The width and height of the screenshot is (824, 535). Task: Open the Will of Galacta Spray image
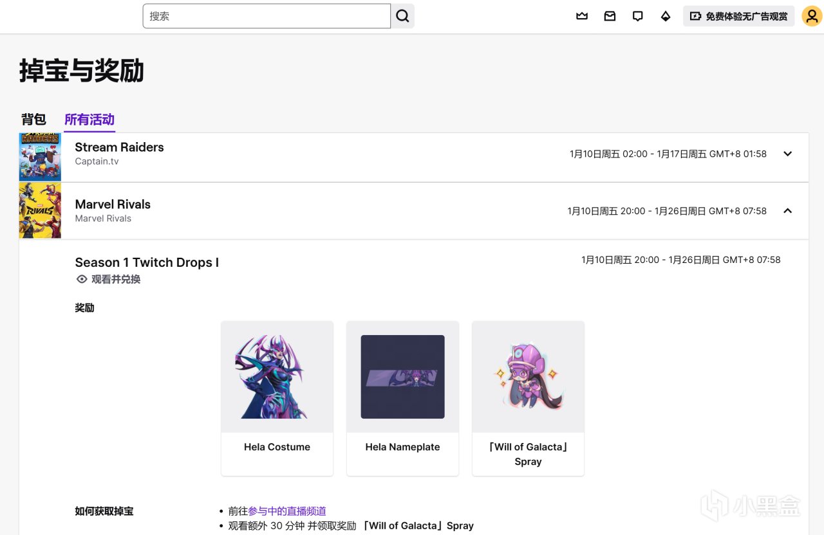point(528,377)
